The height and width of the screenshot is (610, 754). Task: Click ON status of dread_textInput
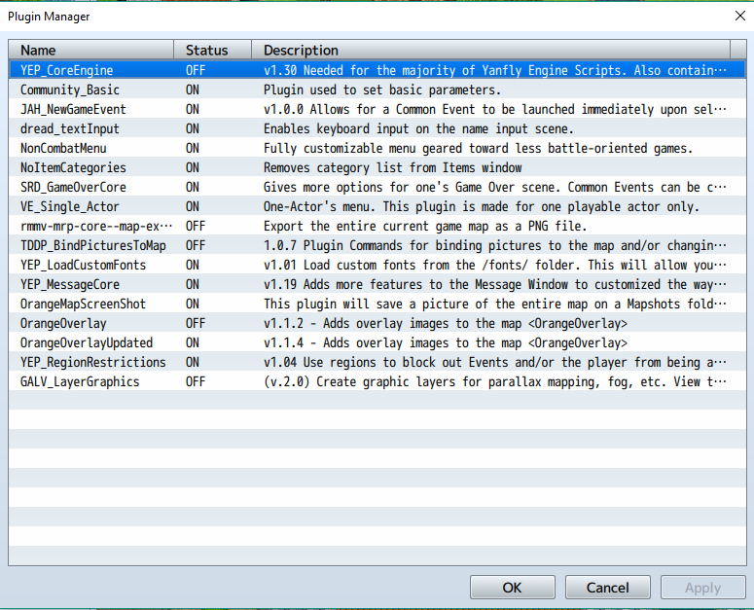[x=193, y=128]
